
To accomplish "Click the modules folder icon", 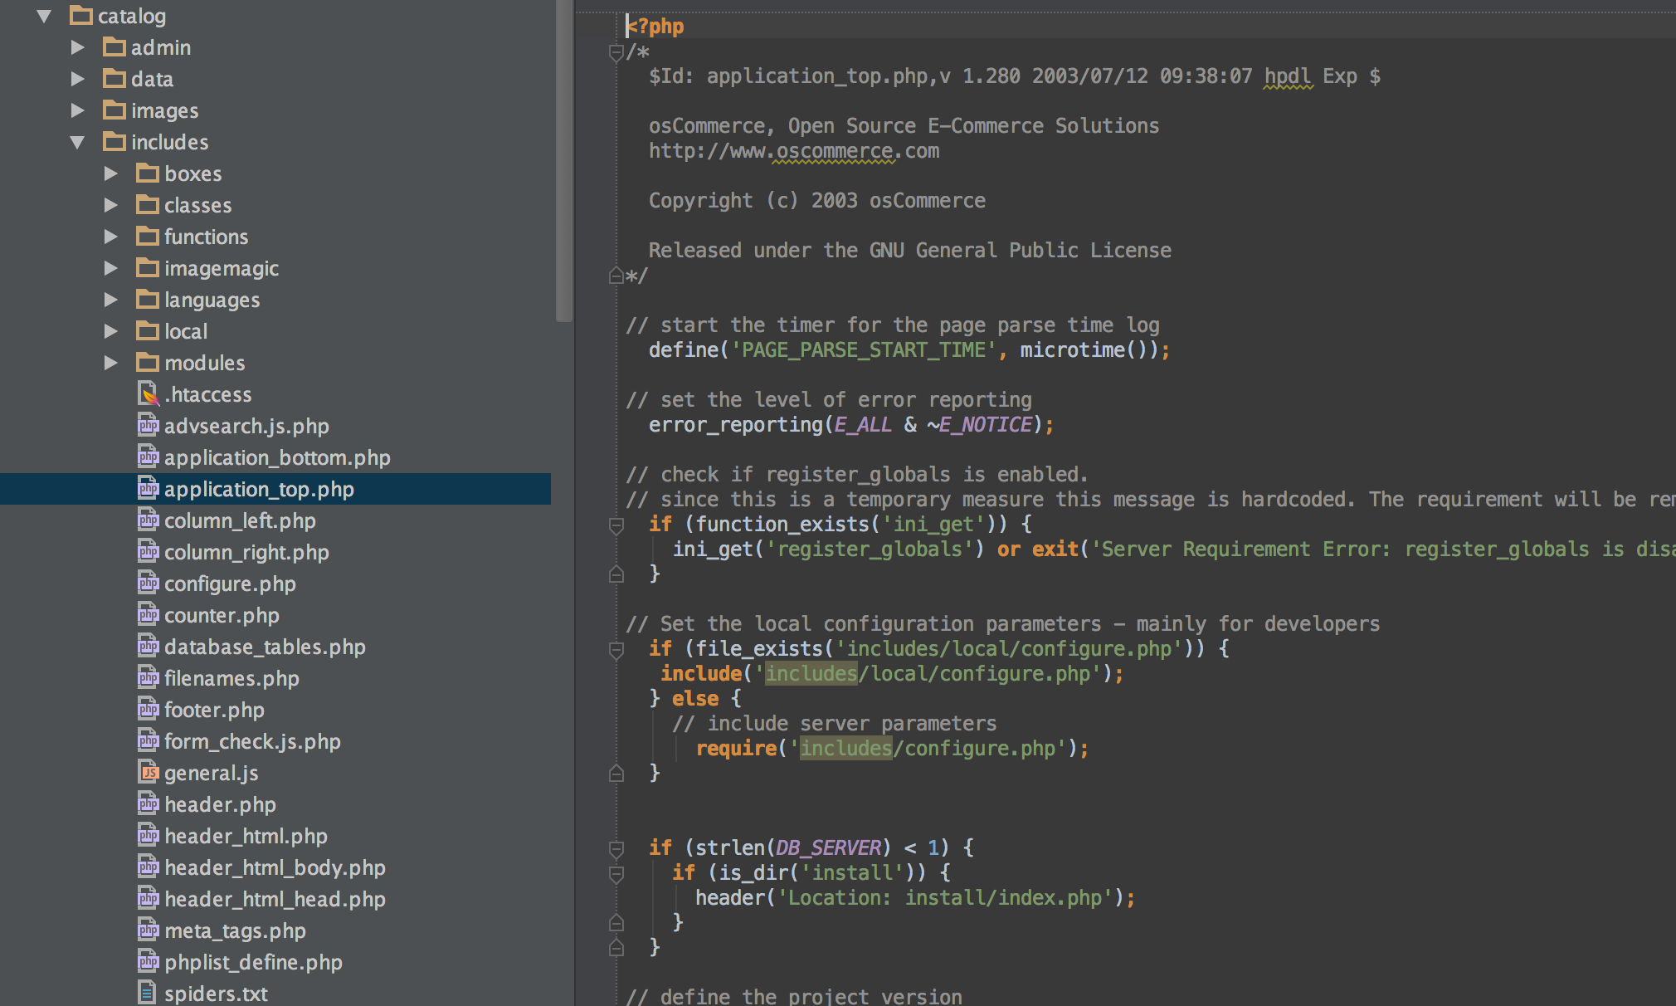I will [148, 363].
